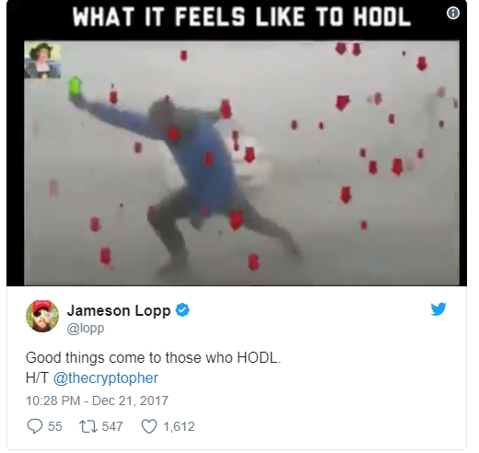Click the small inset portrait in the video corner
The height and width of the screenshot is (453, 479).
tap(42, 61)
